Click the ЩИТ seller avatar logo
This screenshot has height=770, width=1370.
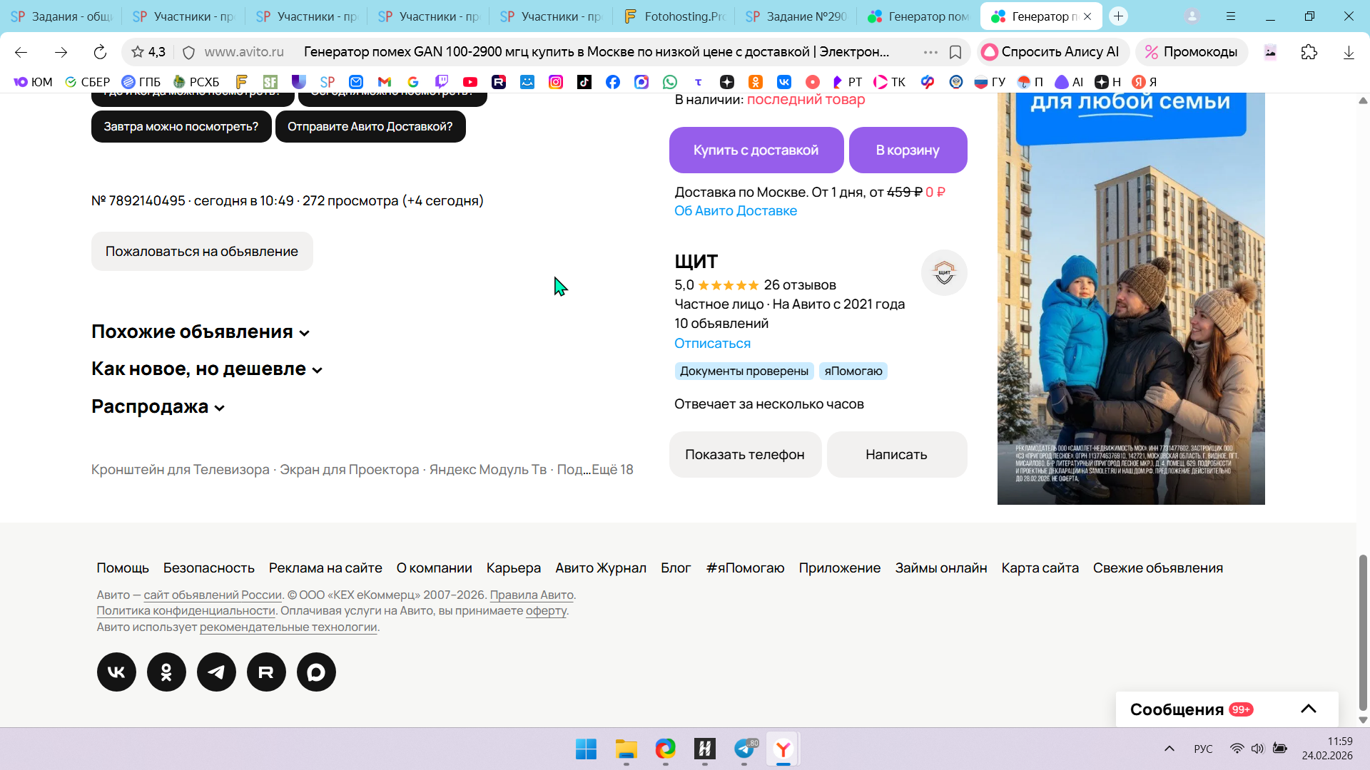pyautogui.click(x=943, y=272)
